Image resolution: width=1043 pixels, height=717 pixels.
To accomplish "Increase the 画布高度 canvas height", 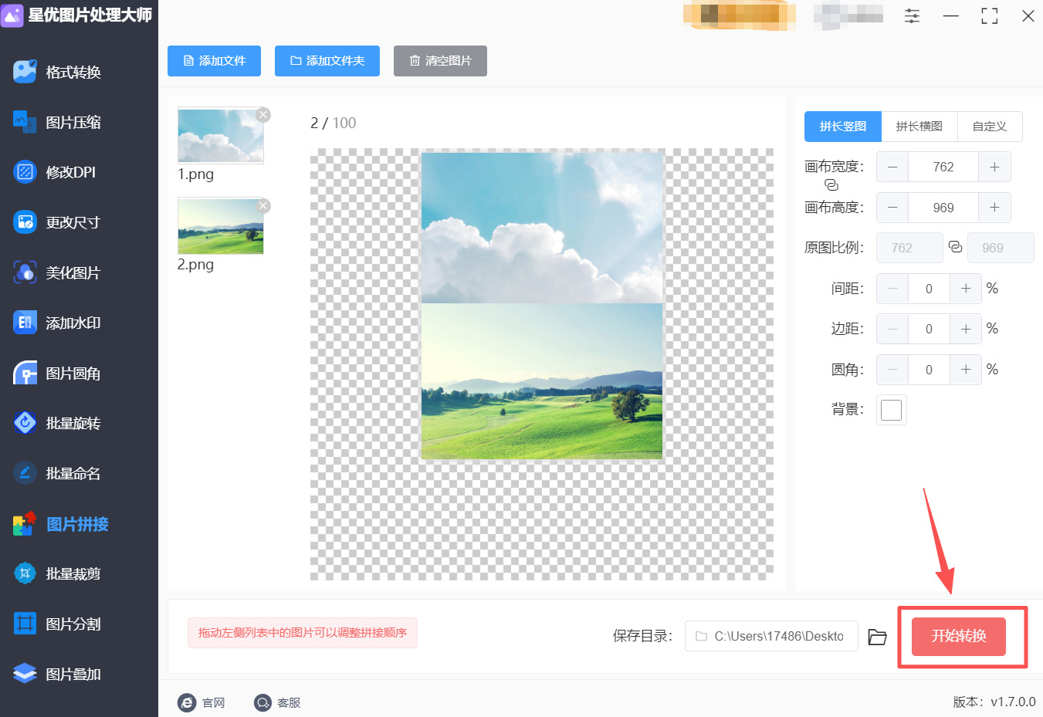I will pos(994,208).
